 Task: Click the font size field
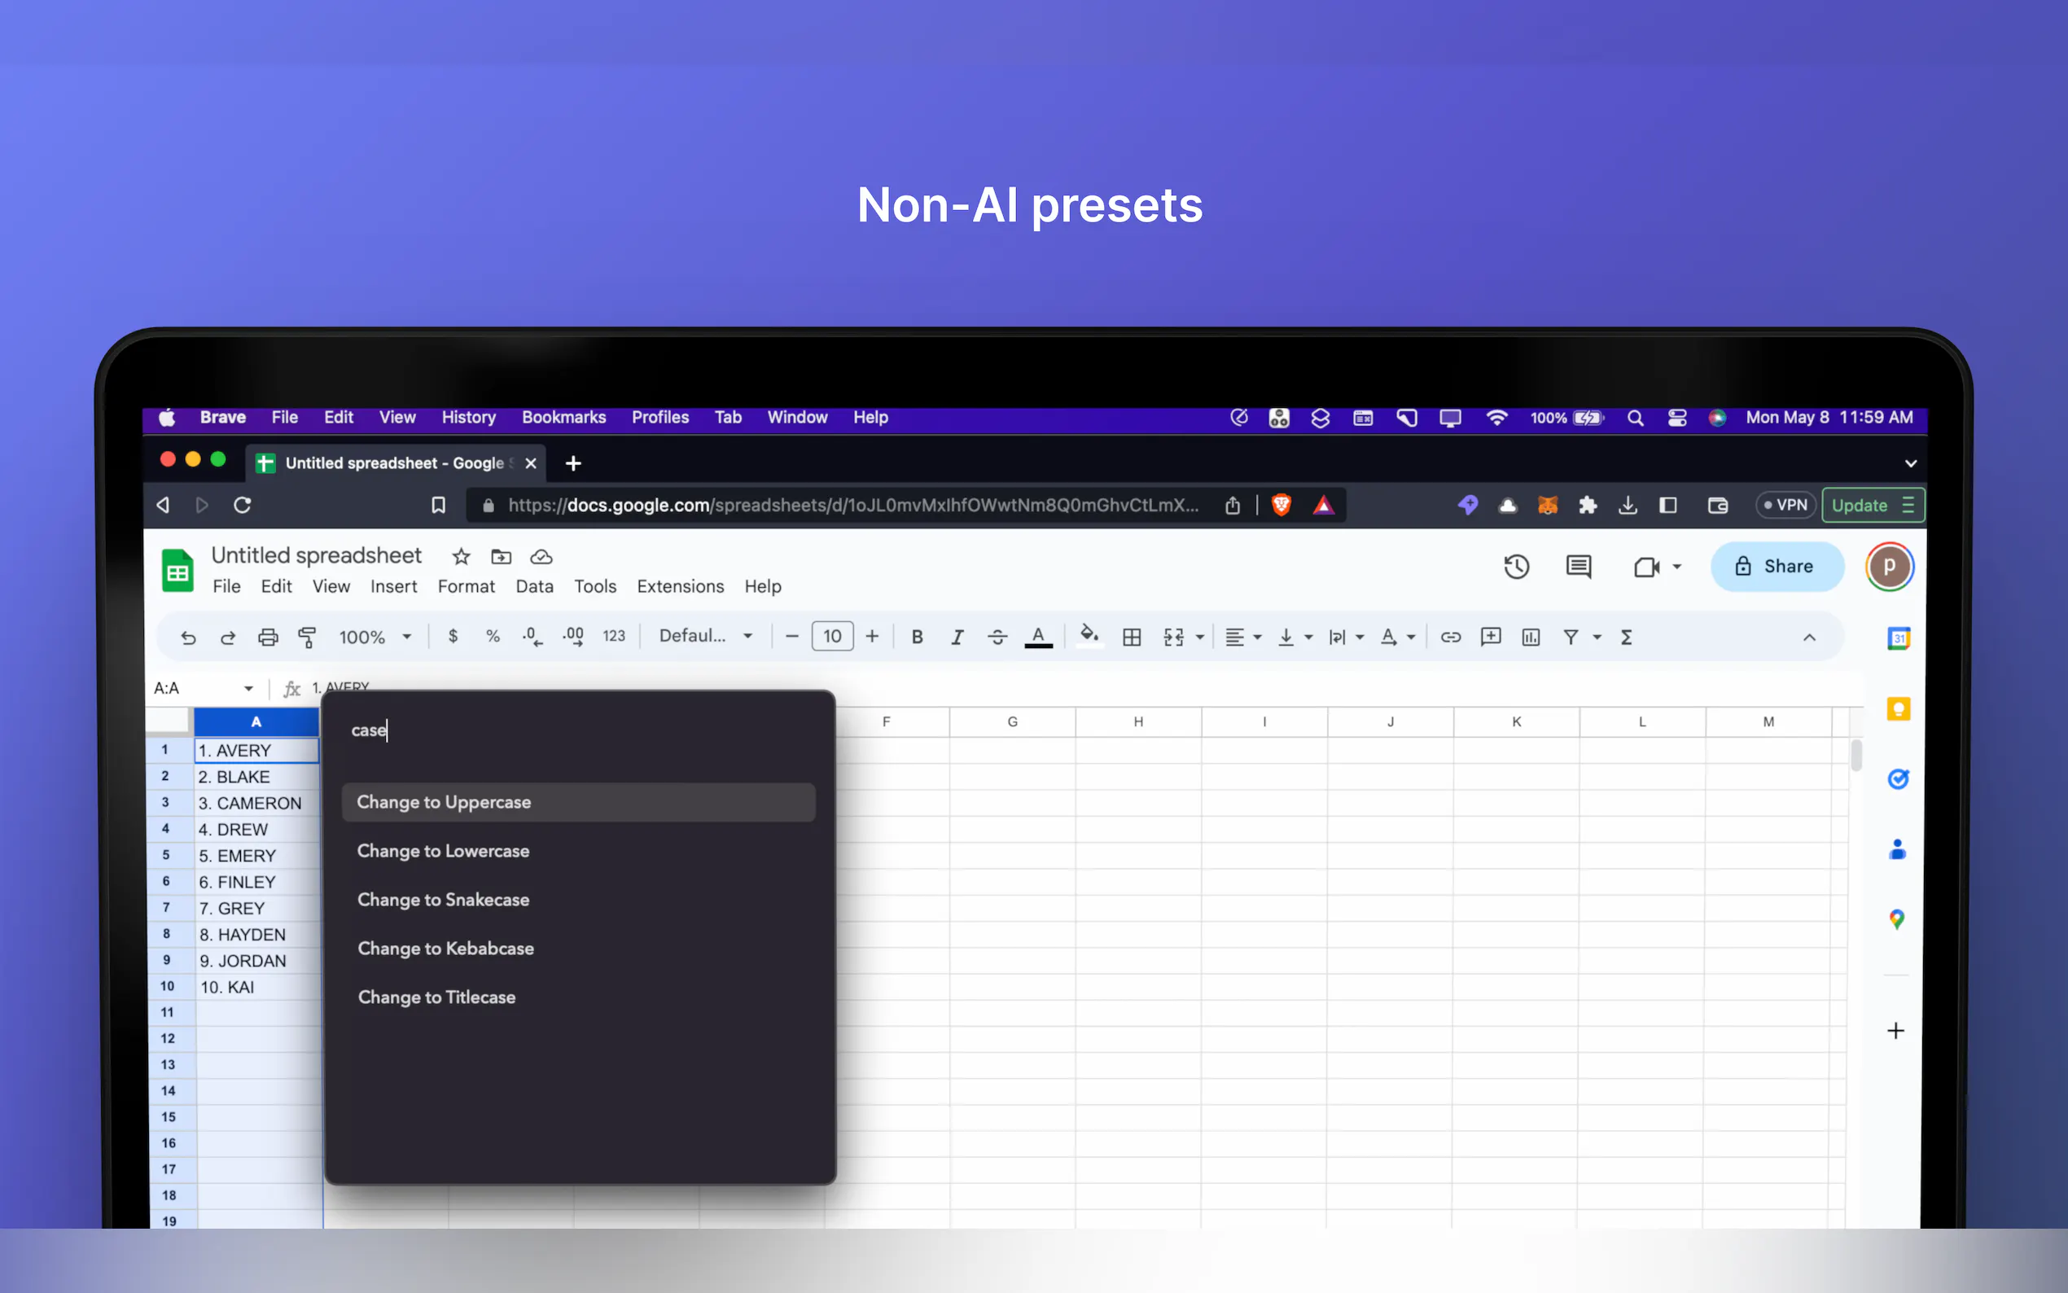tap(832, 636)
